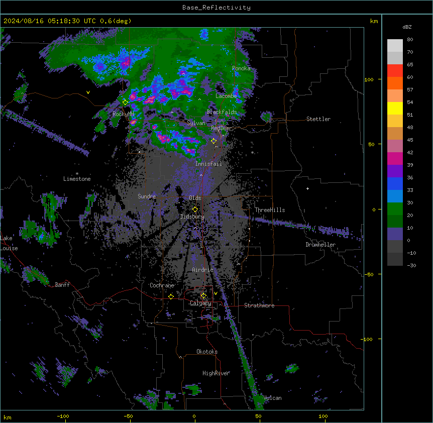Pick the green 20–30 dBZ legend color
The image size is (433, 423).
pos(395,209)
